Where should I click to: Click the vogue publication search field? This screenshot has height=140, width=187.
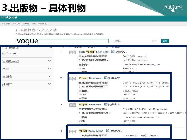pyautogui.click(x=62, y=41)
